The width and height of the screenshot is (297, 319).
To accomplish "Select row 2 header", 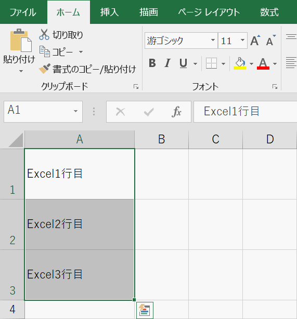I will click(12, 224).
